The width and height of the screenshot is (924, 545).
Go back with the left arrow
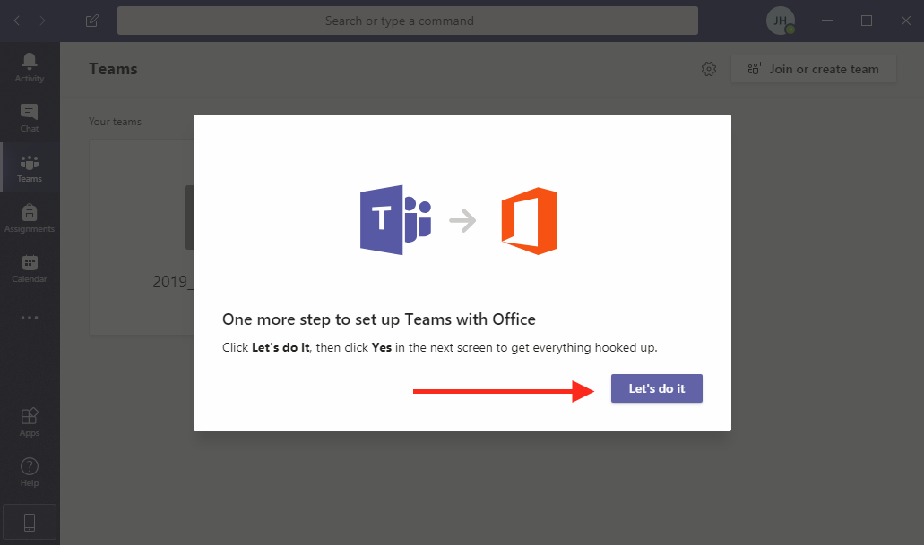18,21
